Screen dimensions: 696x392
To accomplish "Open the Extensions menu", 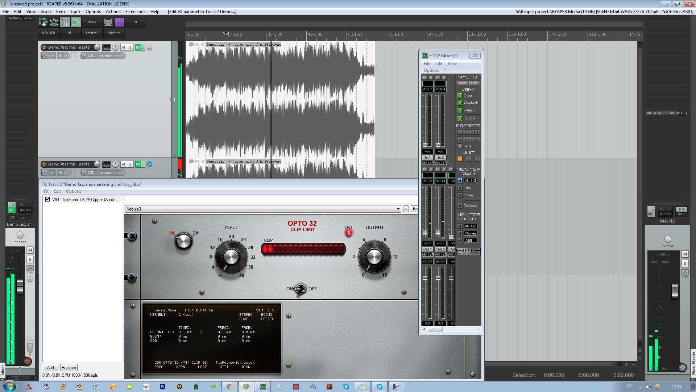I will tap(135, 12).
